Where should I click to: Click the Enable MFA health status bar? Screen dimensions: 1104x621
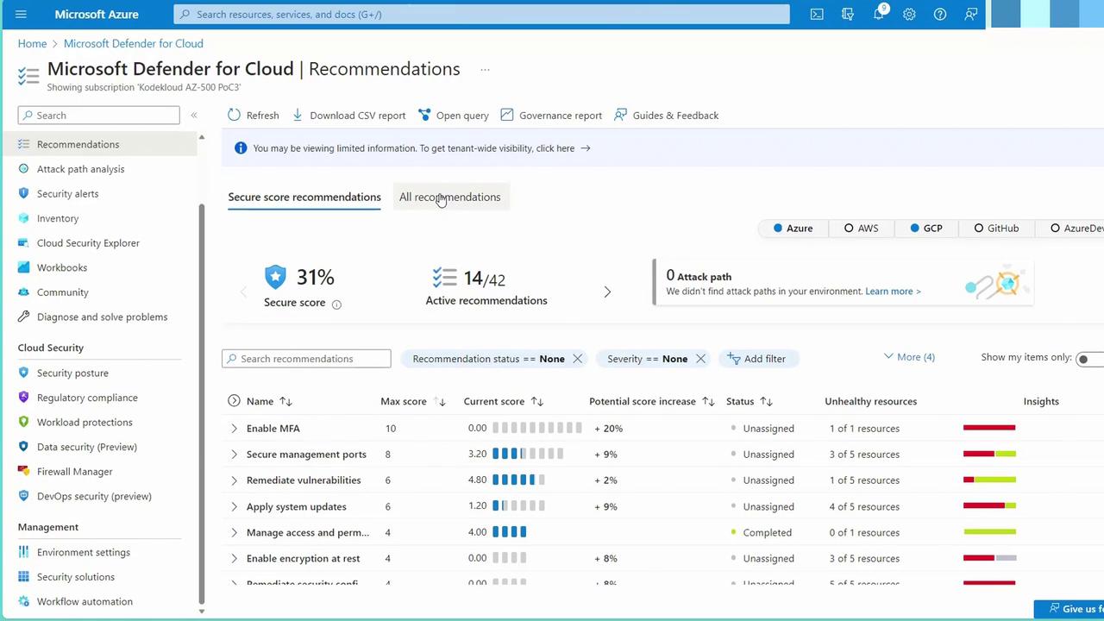pos(989,428)
